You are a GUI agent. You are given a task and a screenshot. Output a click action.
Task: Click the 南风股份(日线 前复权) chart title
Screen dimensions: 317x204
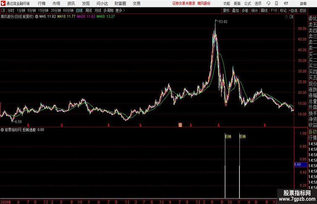pyautogui.click(x=17, y=17)
